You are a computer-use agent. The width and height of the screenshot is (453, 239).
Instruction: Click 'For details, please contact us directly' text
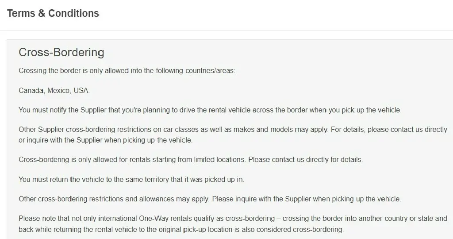tap(389, 130)
